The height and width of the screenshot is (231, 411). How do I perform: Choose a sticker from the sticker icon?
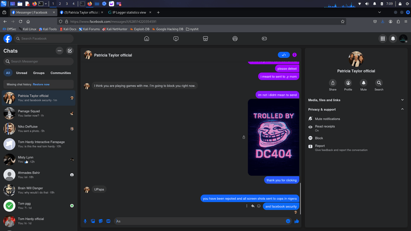[101, 221]
